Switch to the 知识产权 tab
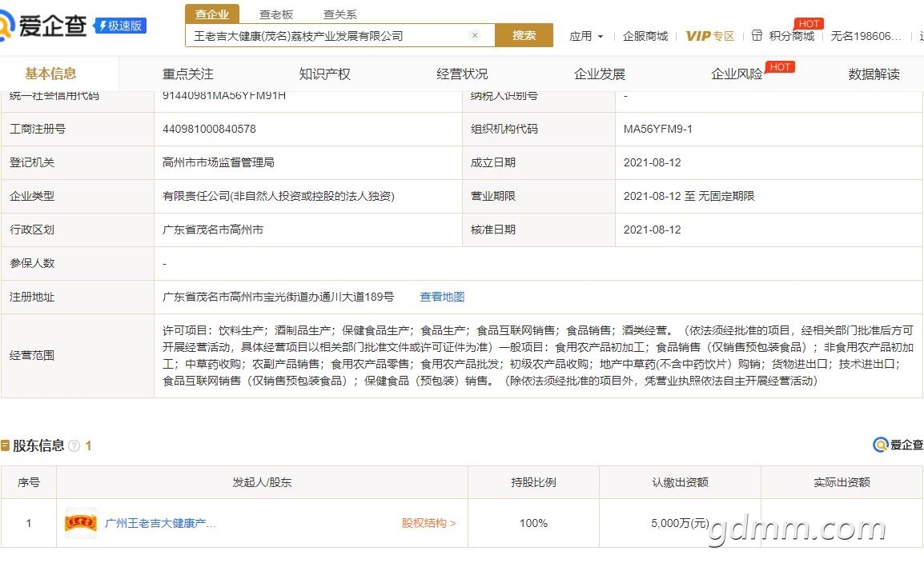 click(x=325, y=74)
